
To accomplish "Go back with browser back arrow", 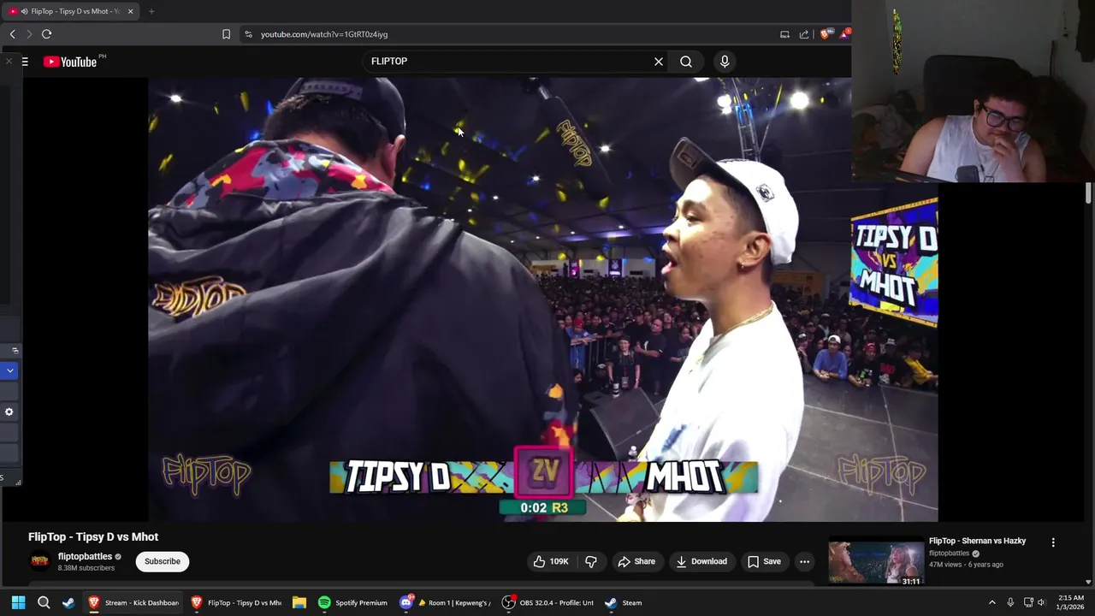I will click(x=12, y=34).
